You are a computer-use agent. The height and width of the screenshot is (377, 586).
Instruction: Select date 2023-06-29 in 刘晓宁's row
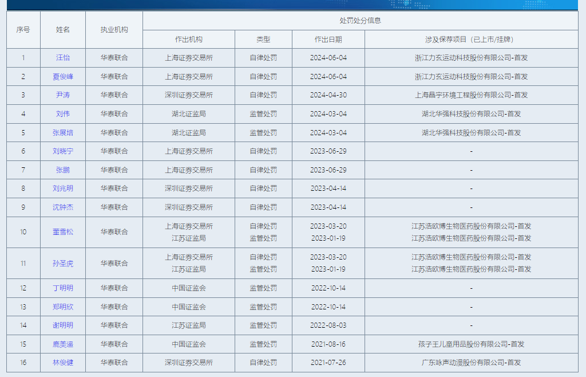pyautogui.click(x=328, y=151)
